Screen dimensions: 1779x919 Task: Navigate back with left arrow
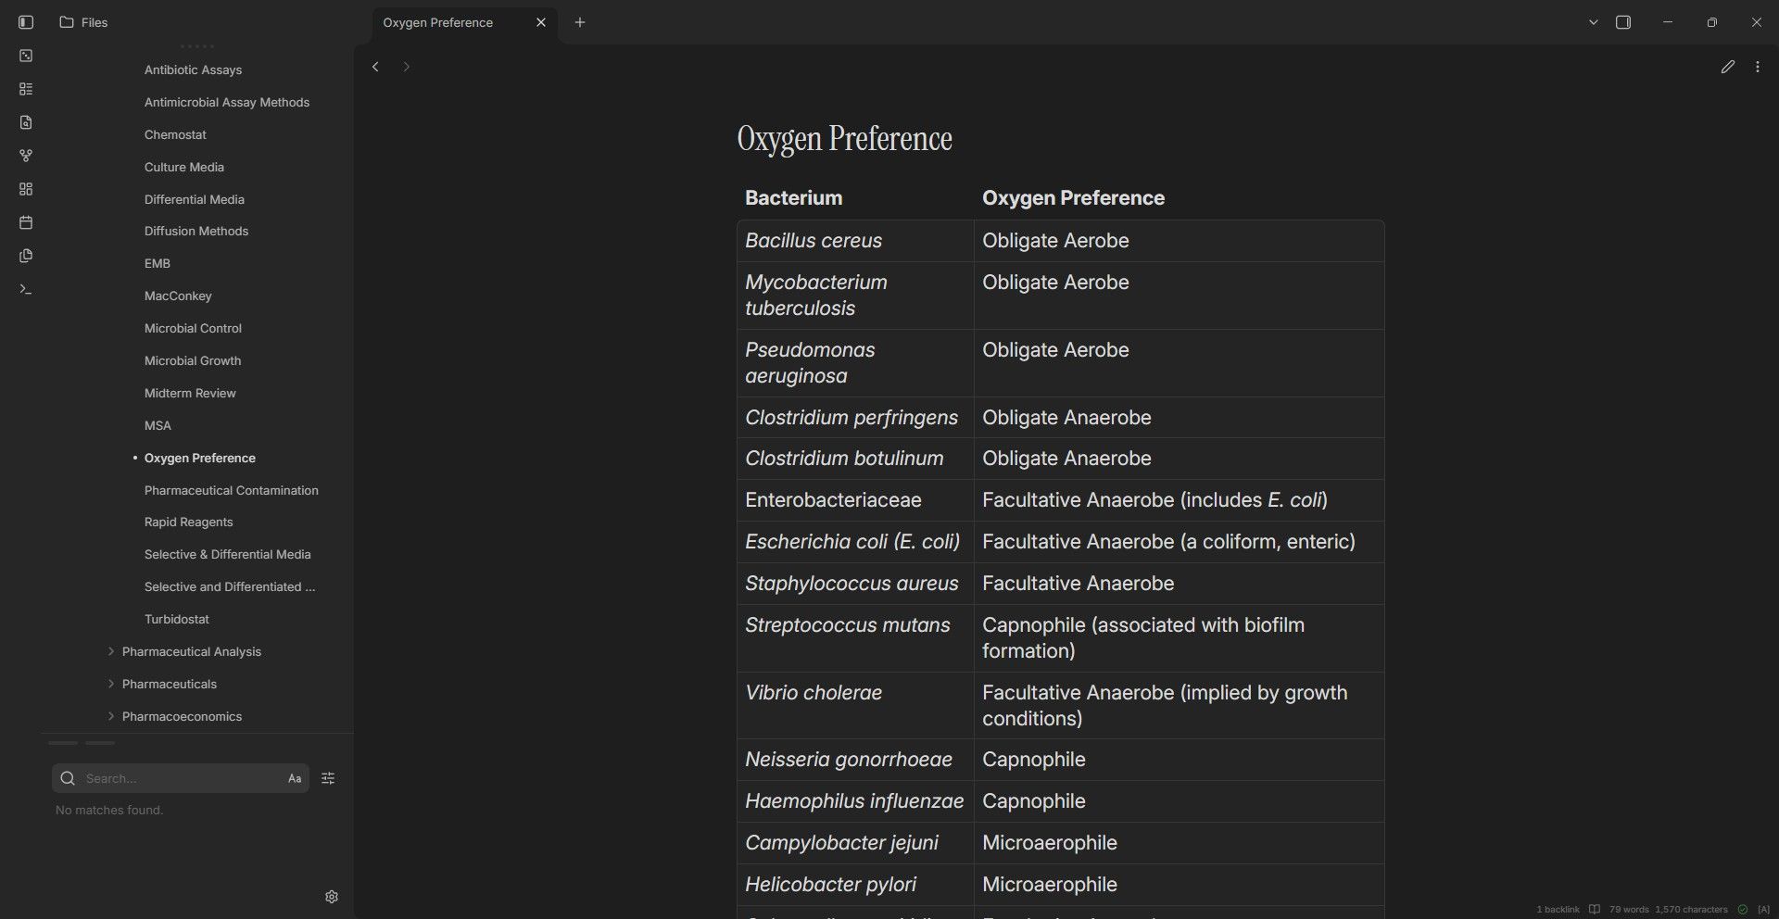click(x=375, y=67)
